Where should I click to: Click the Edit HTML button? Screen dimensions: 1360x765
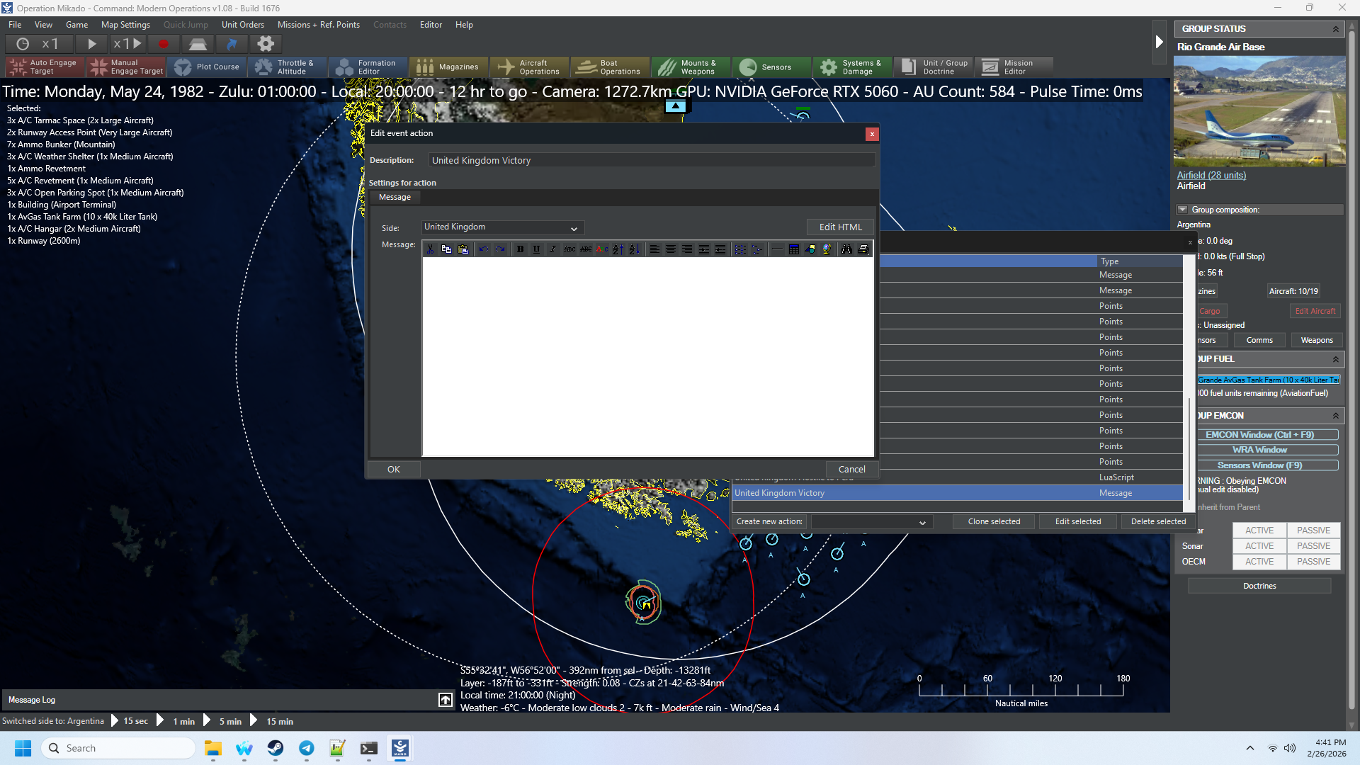coord(840,227)
